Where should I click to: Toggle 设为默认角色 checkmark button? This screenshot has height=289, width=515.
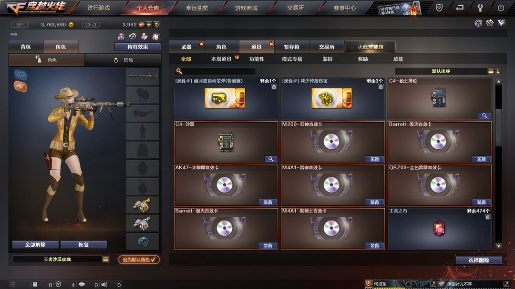click(139, 260)
